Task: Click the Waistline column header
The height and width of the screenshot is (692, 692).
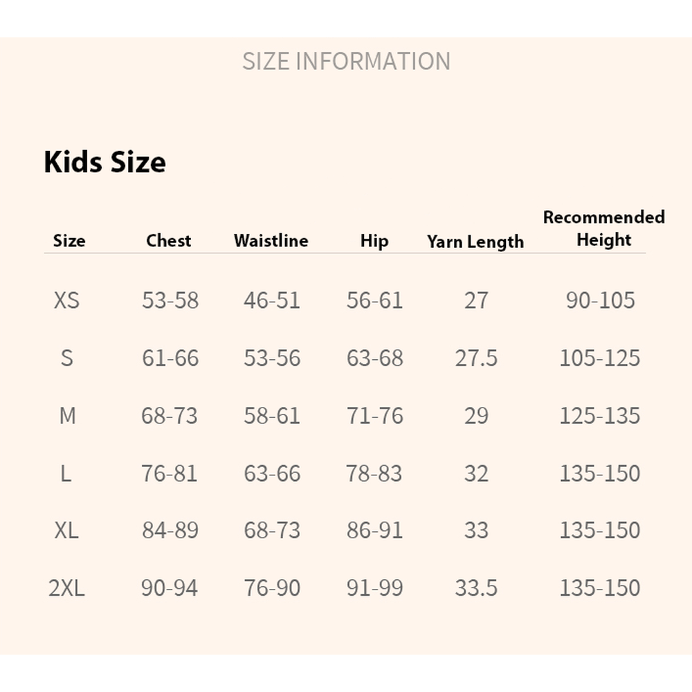Action: coord(271,241)
